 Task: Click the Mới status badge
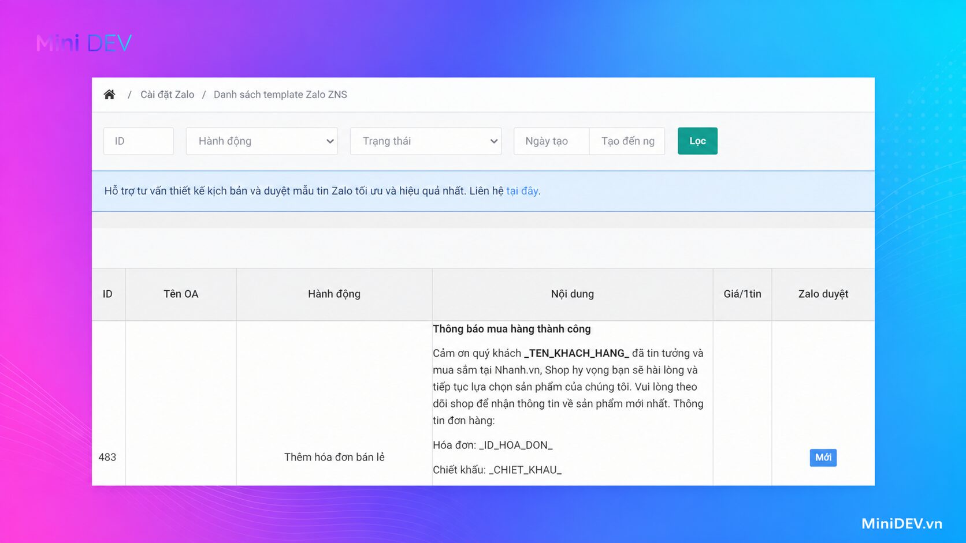[823, 458]
